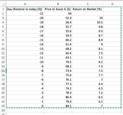The image size is (123, 115).
Task: Select the price cell 63.1
Action: pos(58,57)
